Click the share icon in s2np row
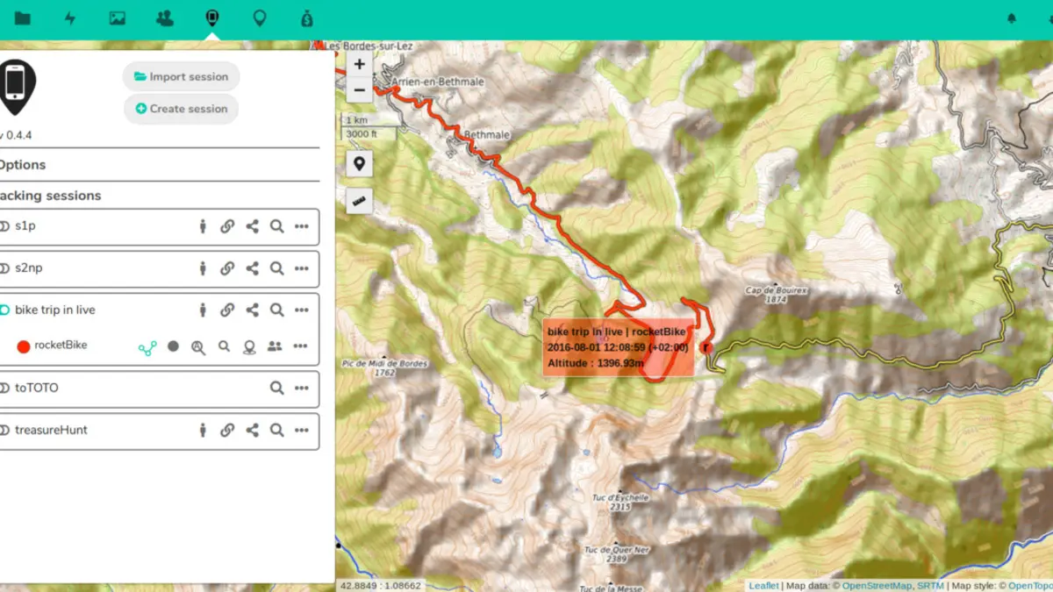 252,268
